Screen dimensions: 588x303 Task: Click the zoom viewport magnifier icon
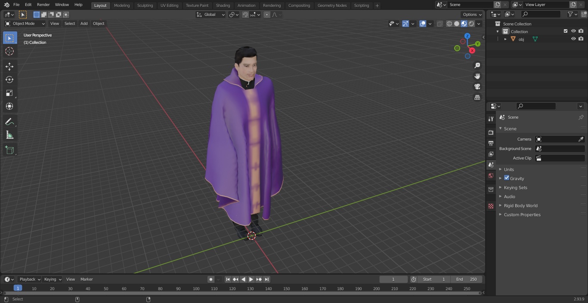(x=477, y=65)
